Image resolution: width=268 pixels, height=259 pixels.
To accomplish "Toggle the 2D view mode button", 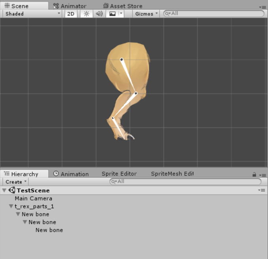I will 71,14.
